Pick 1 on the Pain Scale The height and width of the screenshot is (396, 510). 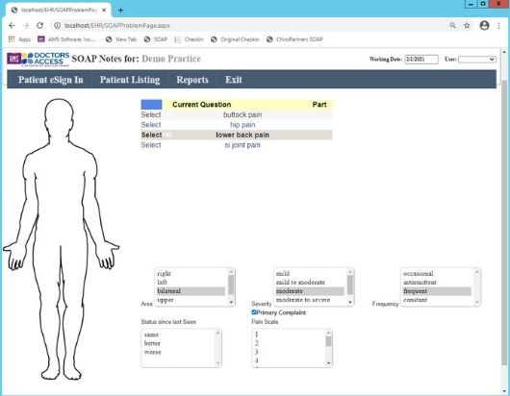(289, 334)
